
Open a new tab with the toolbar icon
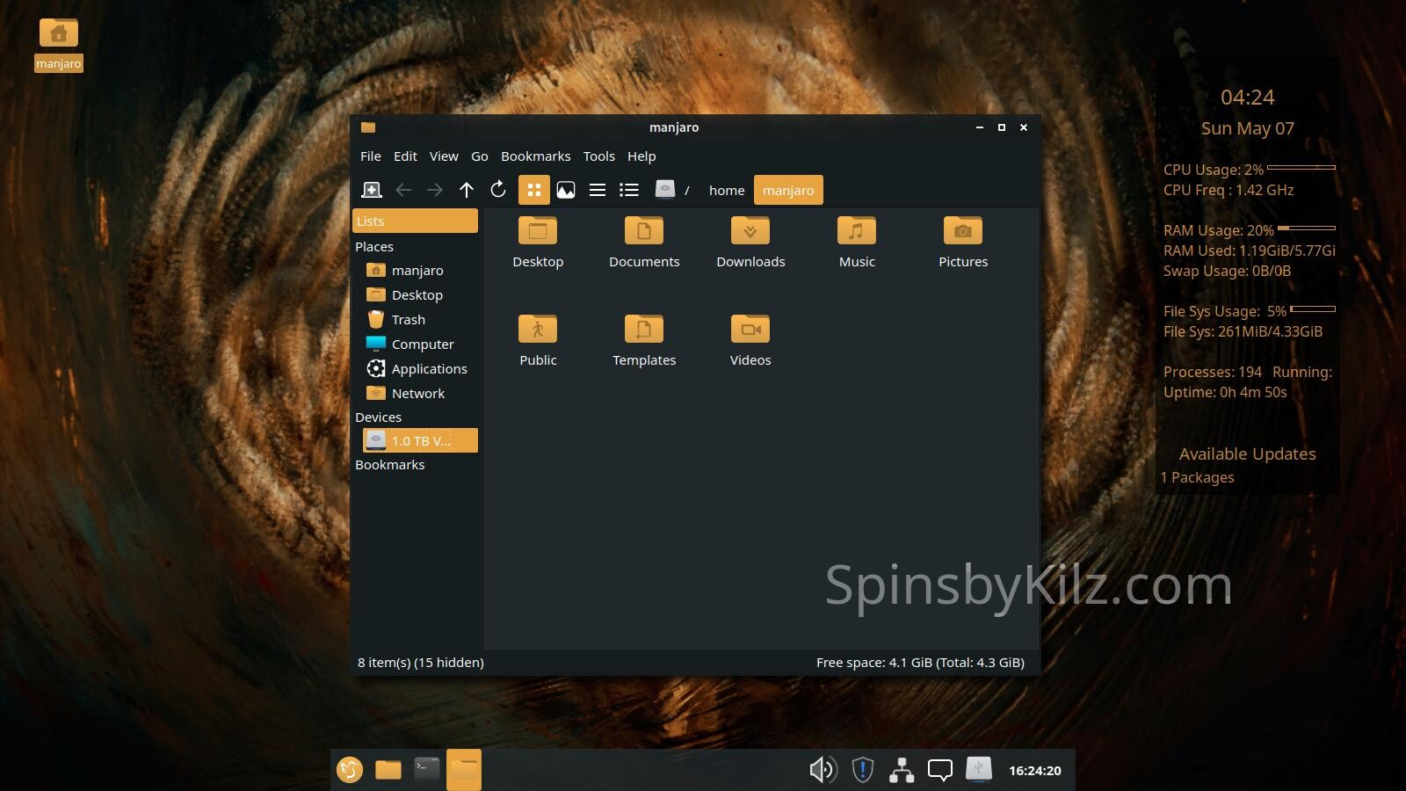(372, 190)
